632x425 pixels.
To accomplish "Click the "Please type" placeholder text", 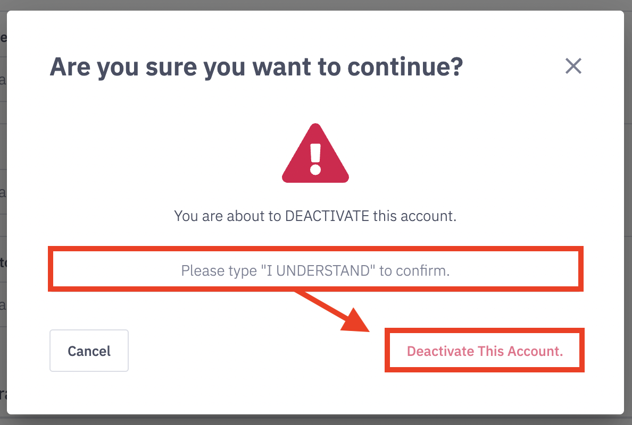I will tap(218, 270).
